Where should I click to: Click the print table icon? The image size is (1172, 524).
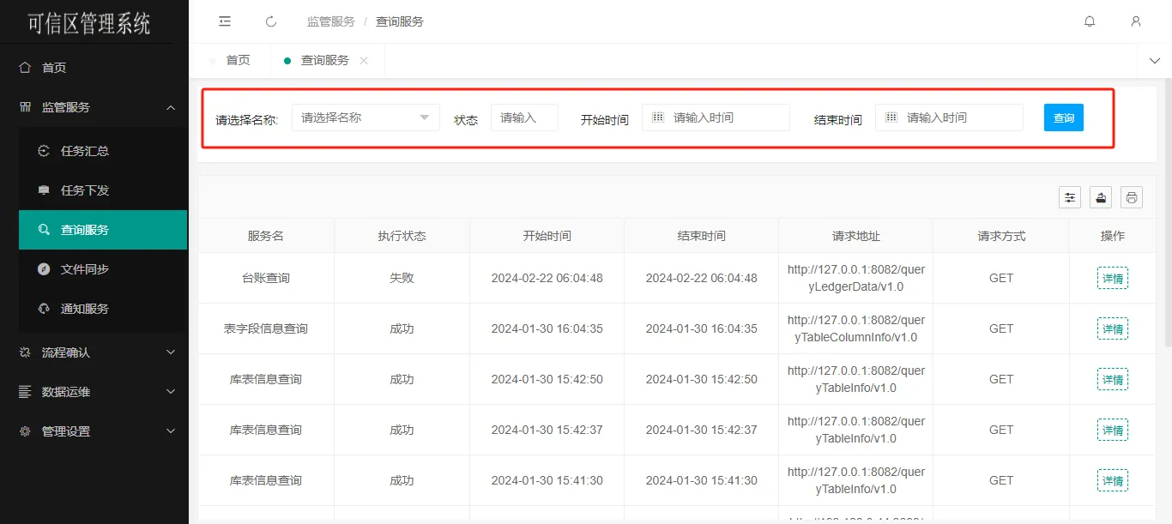pyautogui.click(x=1132, y=197)
